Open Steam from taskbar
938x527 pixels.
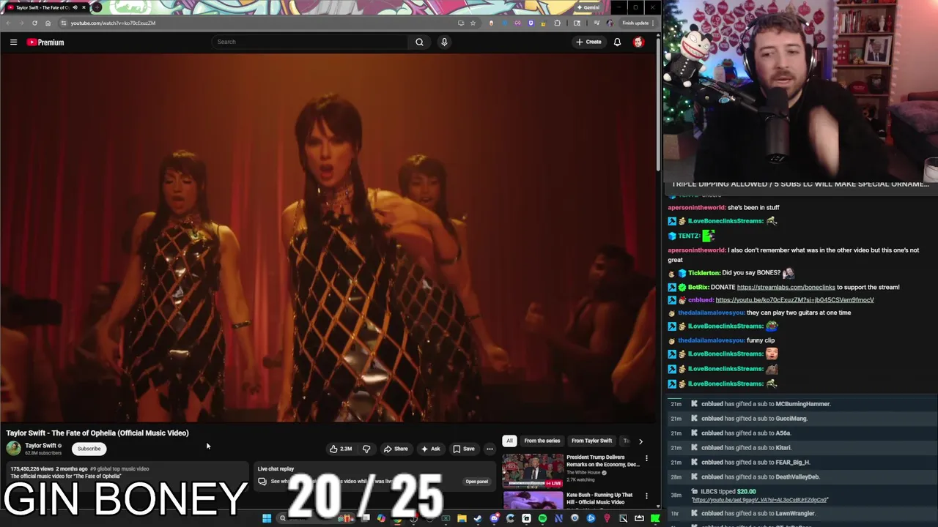click(x=478, y=518)
